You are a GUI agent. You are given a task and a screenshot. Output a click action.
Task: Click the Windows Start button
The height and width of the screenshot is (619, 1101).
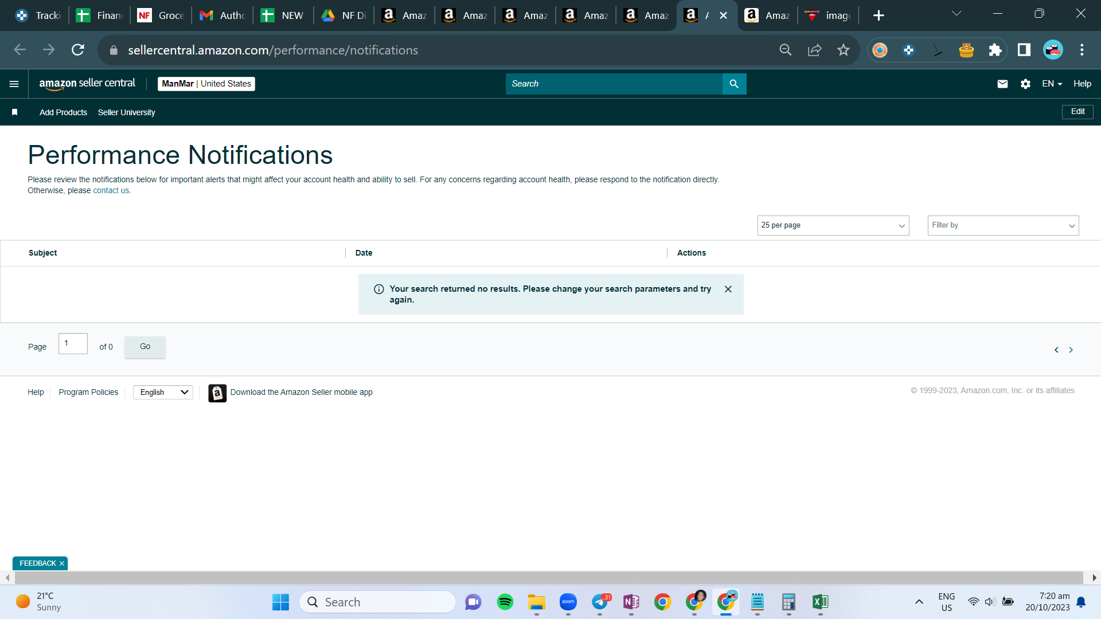280,602
